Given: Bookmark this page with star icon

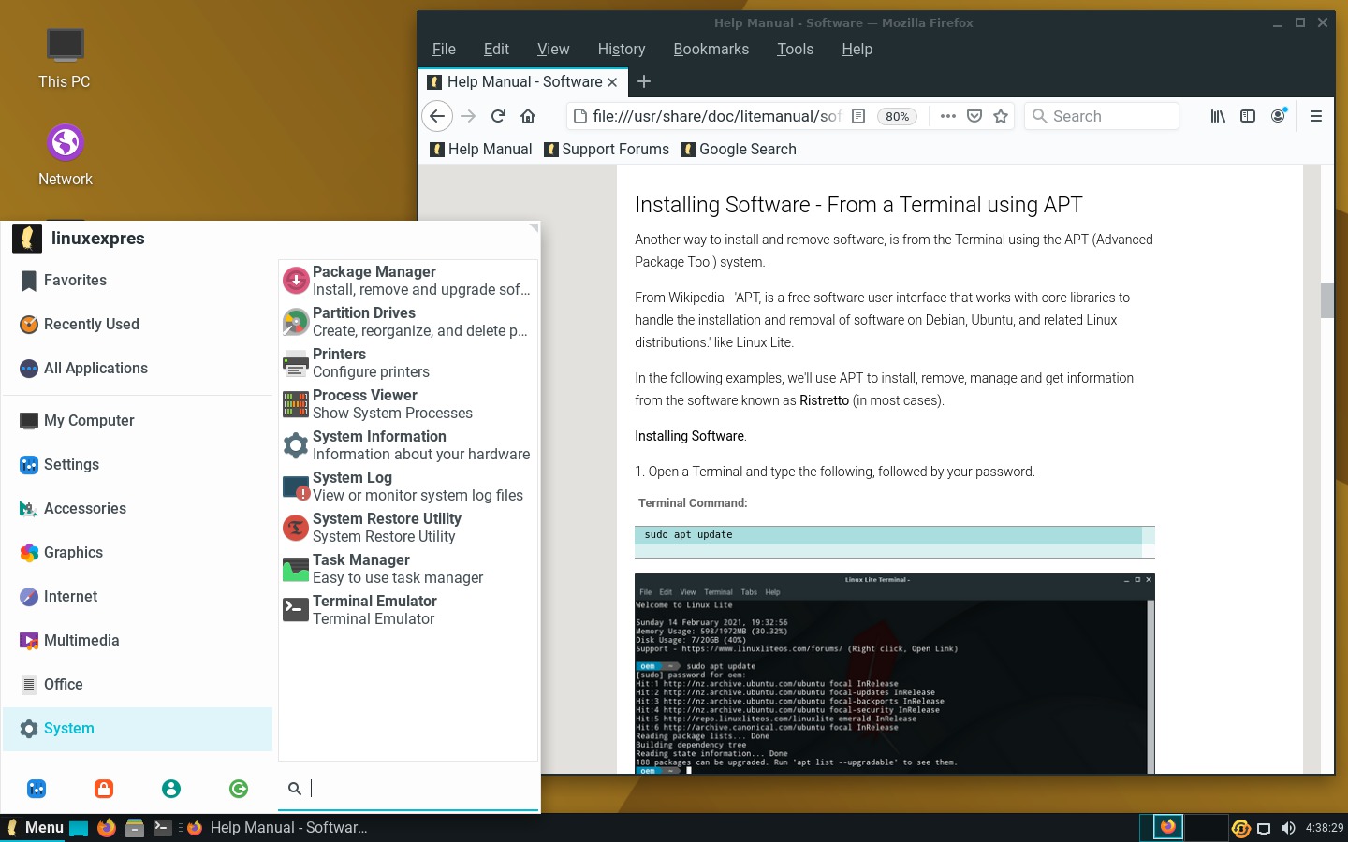Looking at the screenshot, I should [x=1001, y=116].
